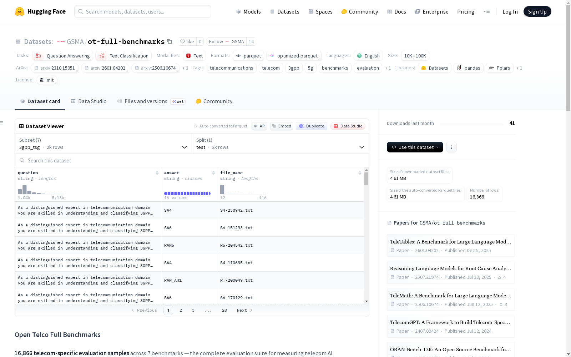571x357 pixels.
Task: Filter by the parquet format tag
Action: point(248,56)
